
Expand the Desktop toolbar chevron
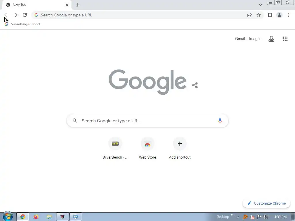232,215
